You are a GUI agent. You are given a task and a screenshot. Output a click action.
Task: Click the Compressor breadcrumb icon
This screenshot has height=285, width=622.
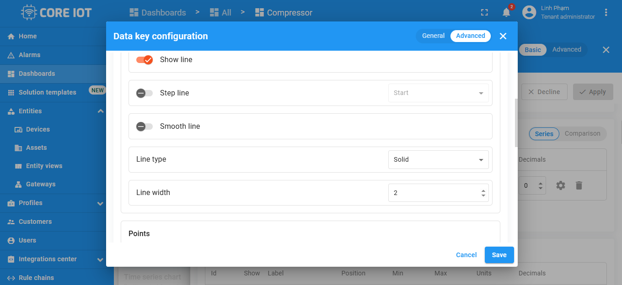pyautogui.click(x=259, y=13)
